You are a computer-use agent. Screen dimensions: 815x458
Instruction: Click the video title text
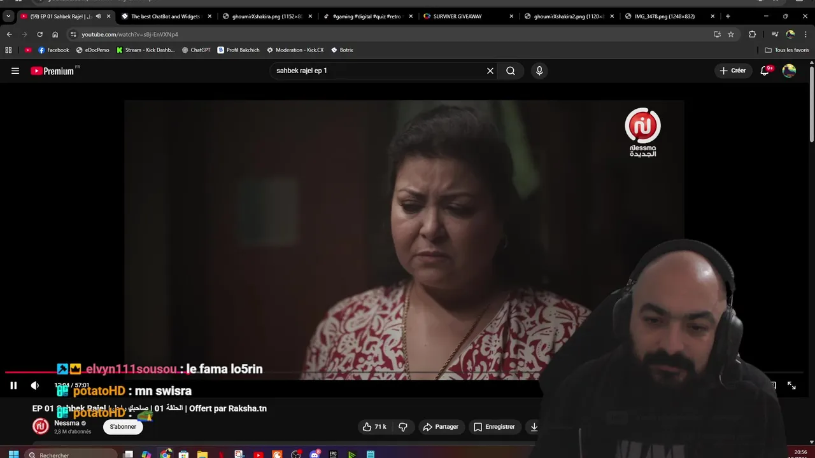click(x=150, y=408)
